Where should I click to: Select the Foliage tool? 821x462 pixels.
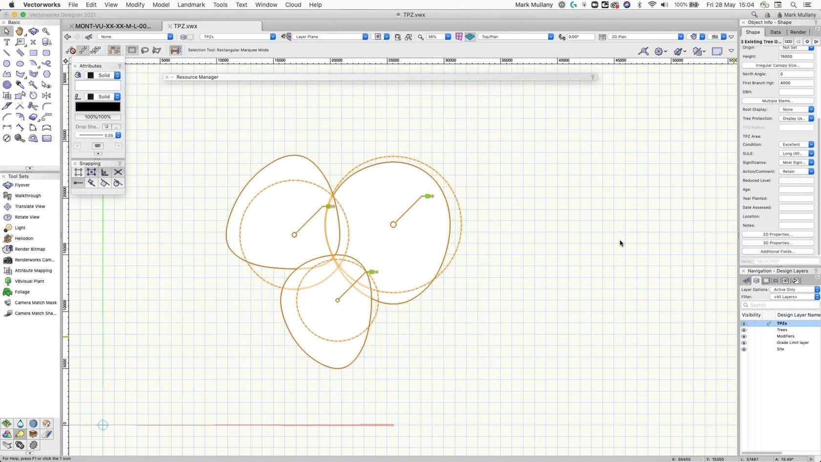pos(21,292)
